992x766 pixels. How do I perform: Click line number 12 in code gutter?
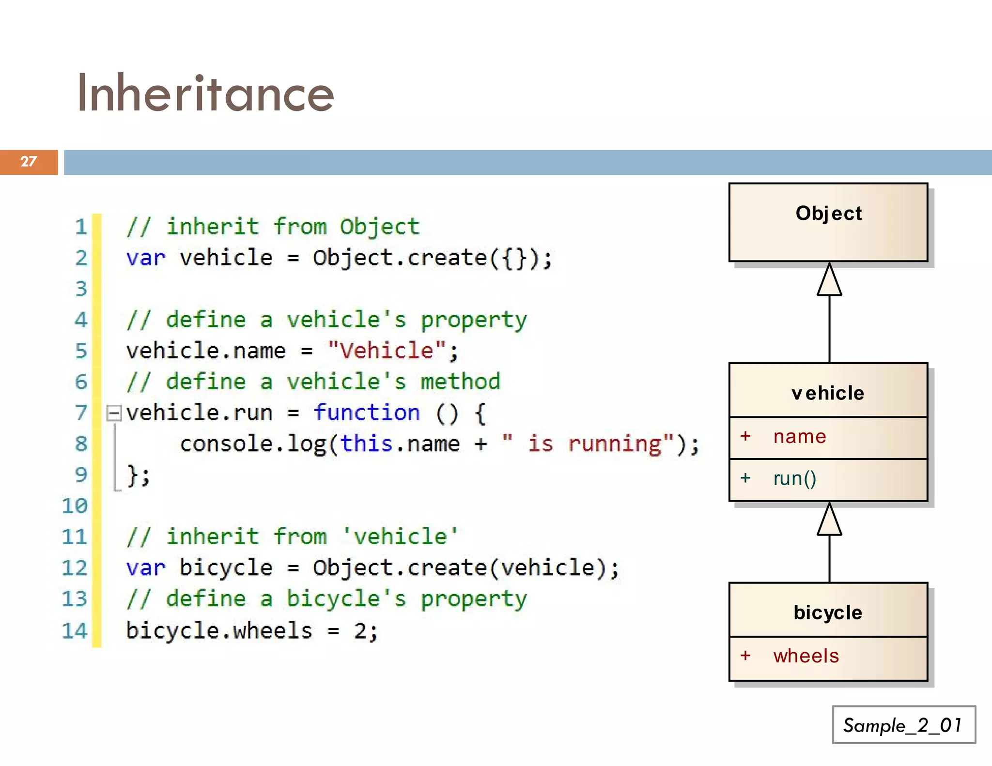[75, 568]
